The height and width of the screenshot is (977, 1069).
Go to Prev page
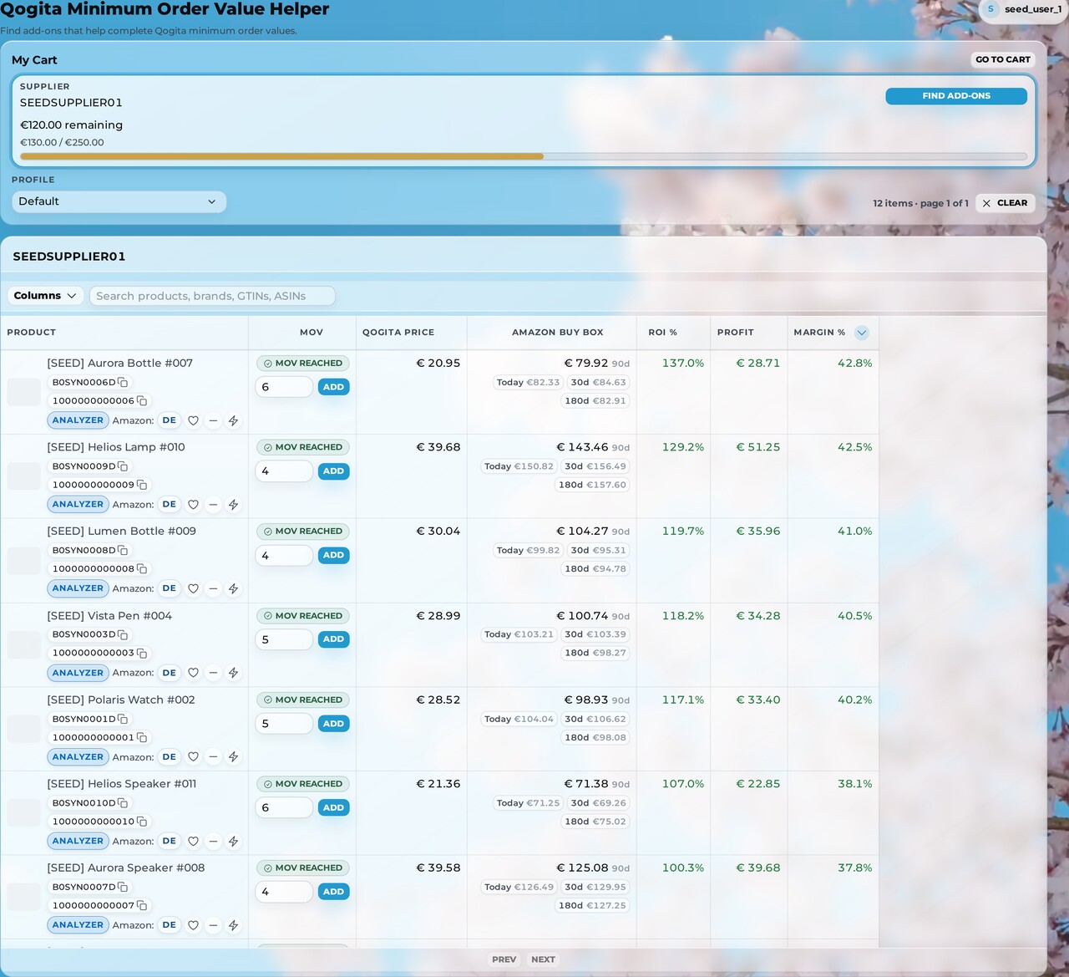[x=504, y=959]
